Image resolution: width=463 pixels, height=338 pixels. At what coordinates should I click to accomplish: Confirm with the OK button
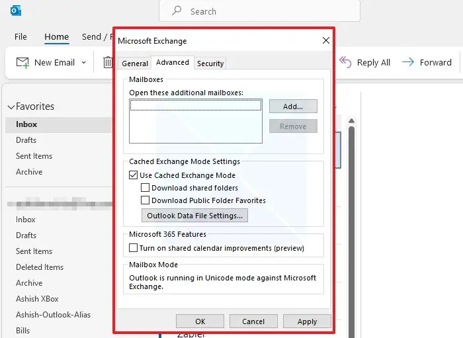tap(200, 321)
